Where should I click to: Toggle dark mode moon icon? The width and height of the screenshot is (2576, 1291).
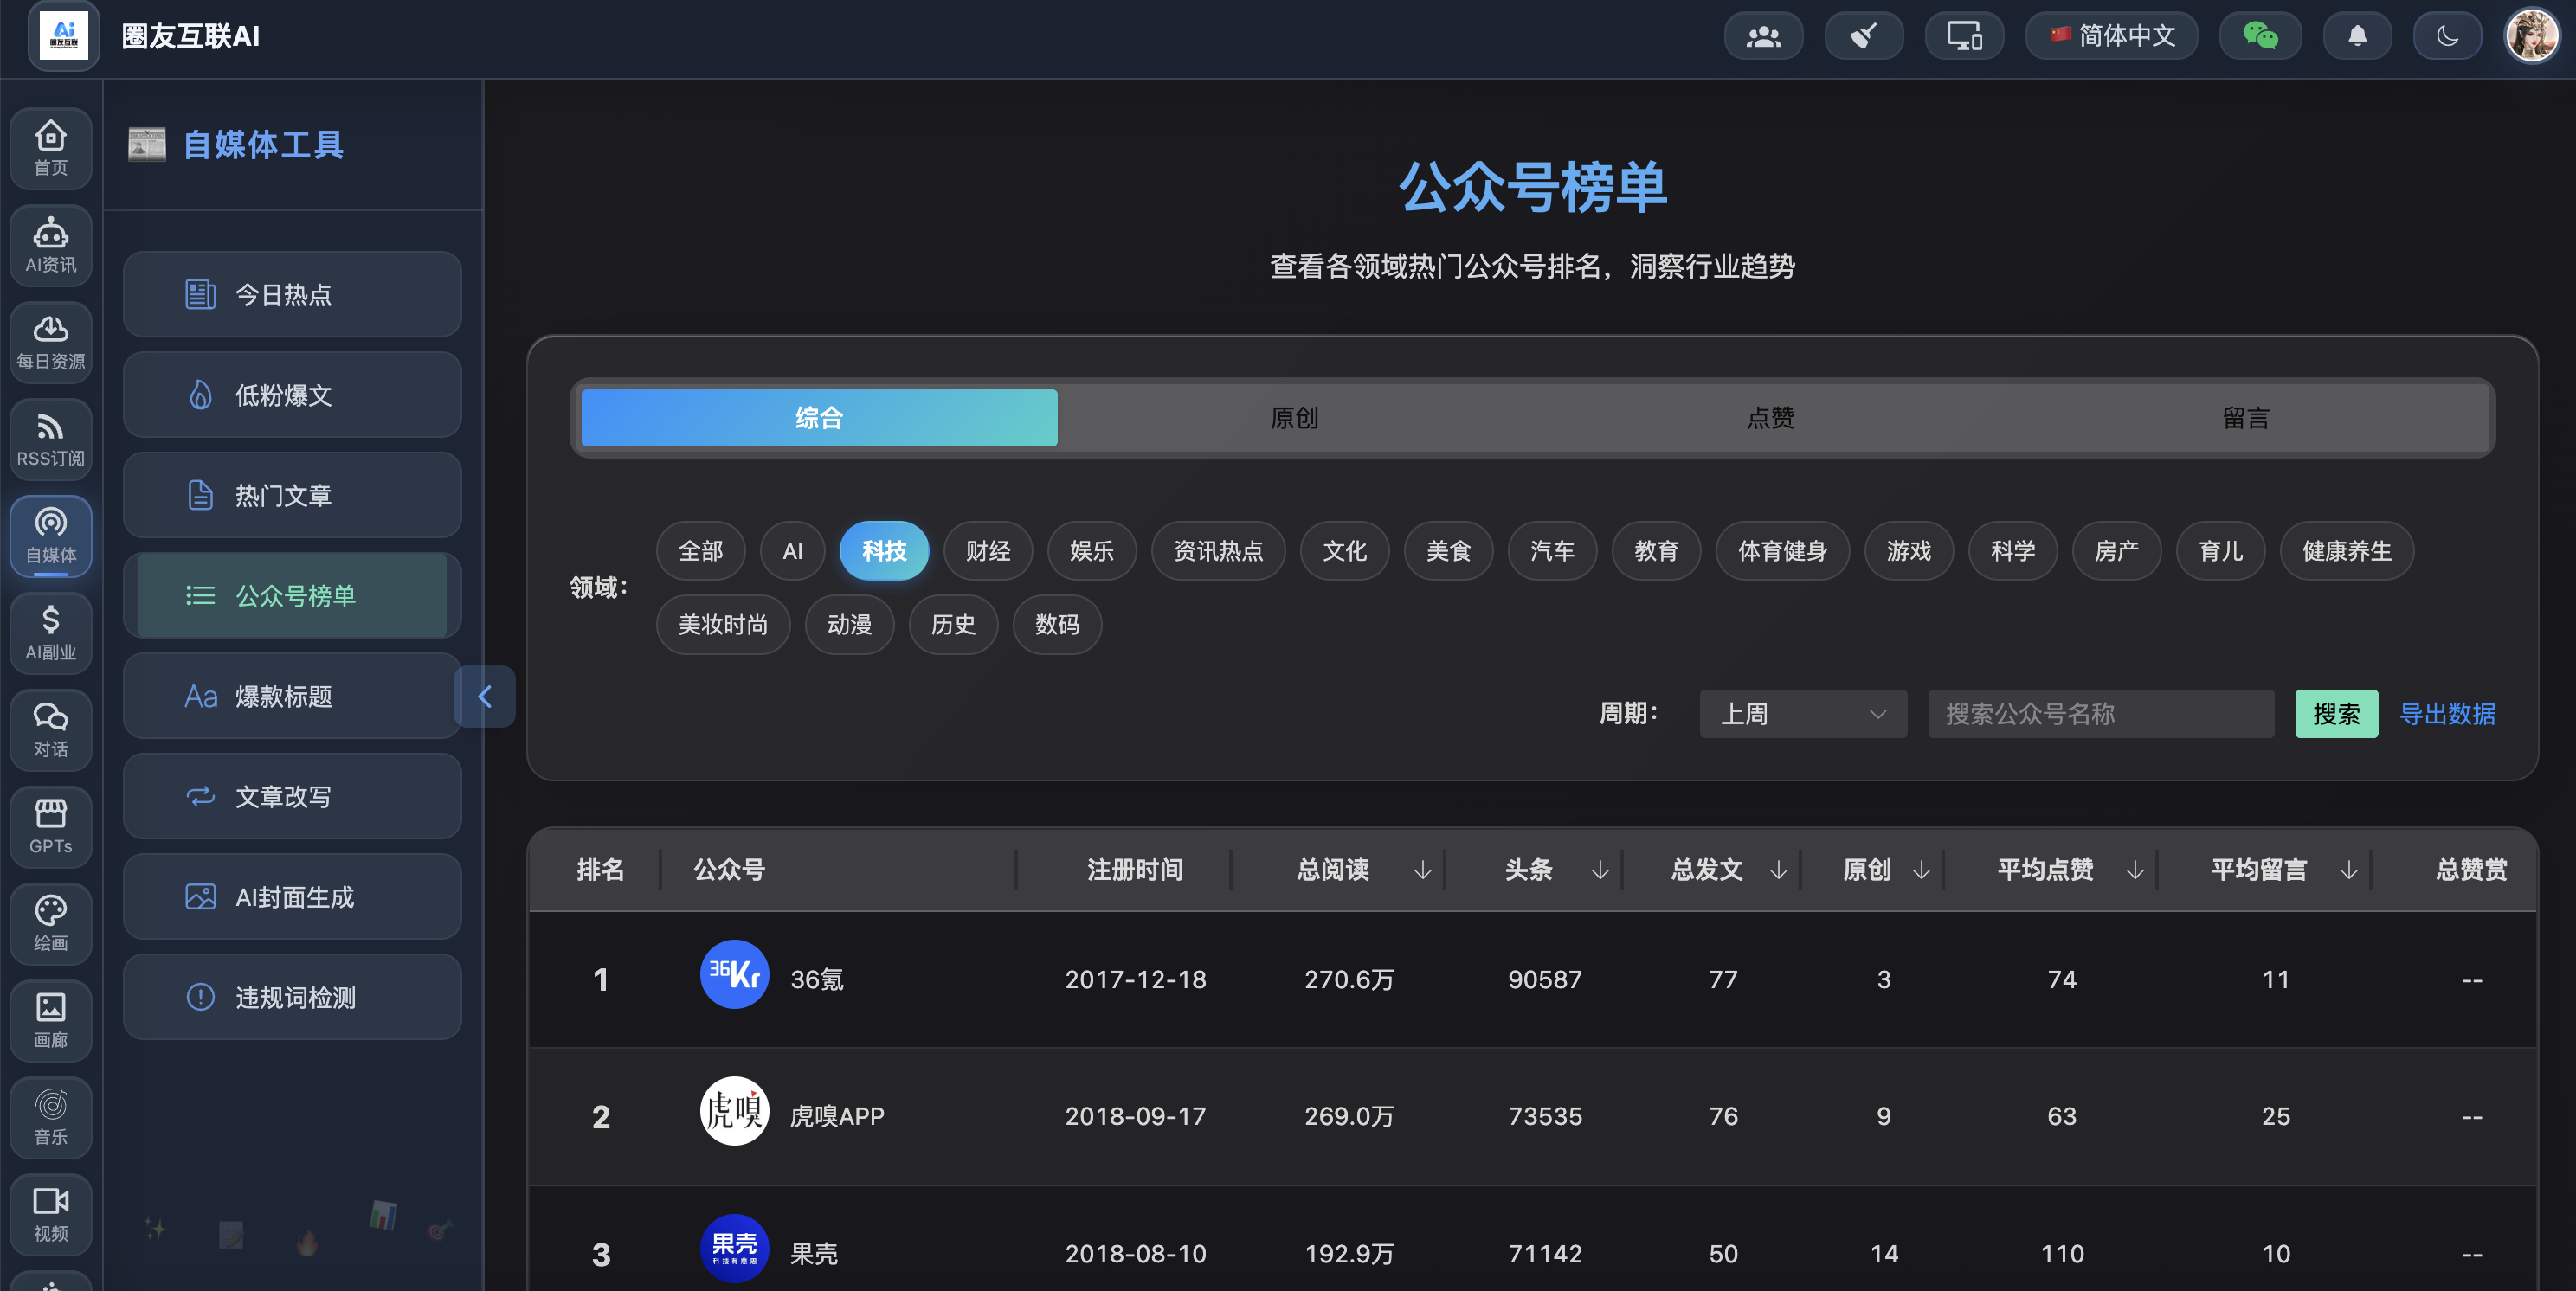[x=2447, y=37]
